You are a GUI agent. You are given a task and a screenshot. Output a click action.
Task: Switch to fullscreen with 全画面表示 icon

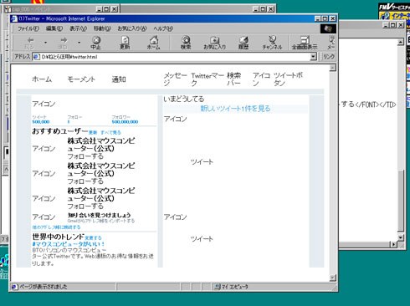pyautogui.click(x=305, y=43)
